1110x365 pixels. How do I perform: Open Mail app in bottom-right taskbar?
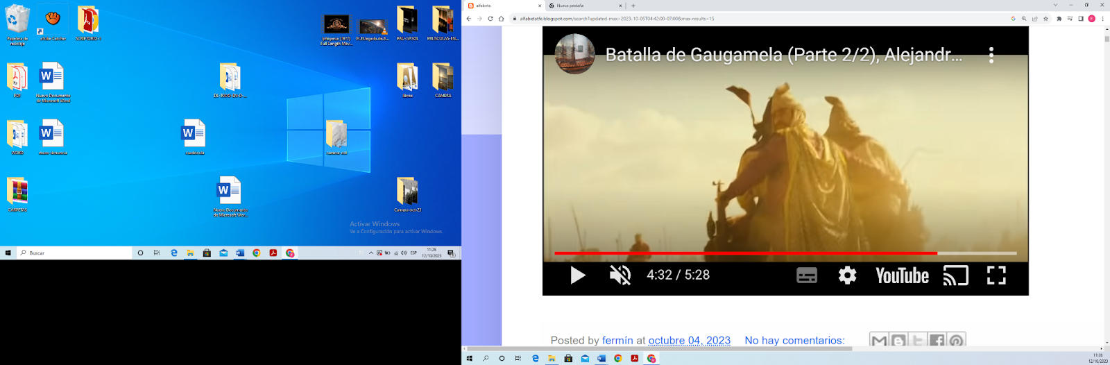pyautogui.click(x=585, y=359)
